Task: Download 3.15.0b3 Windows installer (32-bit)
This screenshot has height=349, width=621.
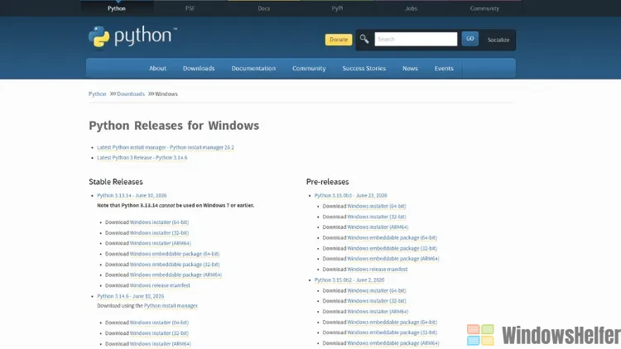Action: point(377,217)
